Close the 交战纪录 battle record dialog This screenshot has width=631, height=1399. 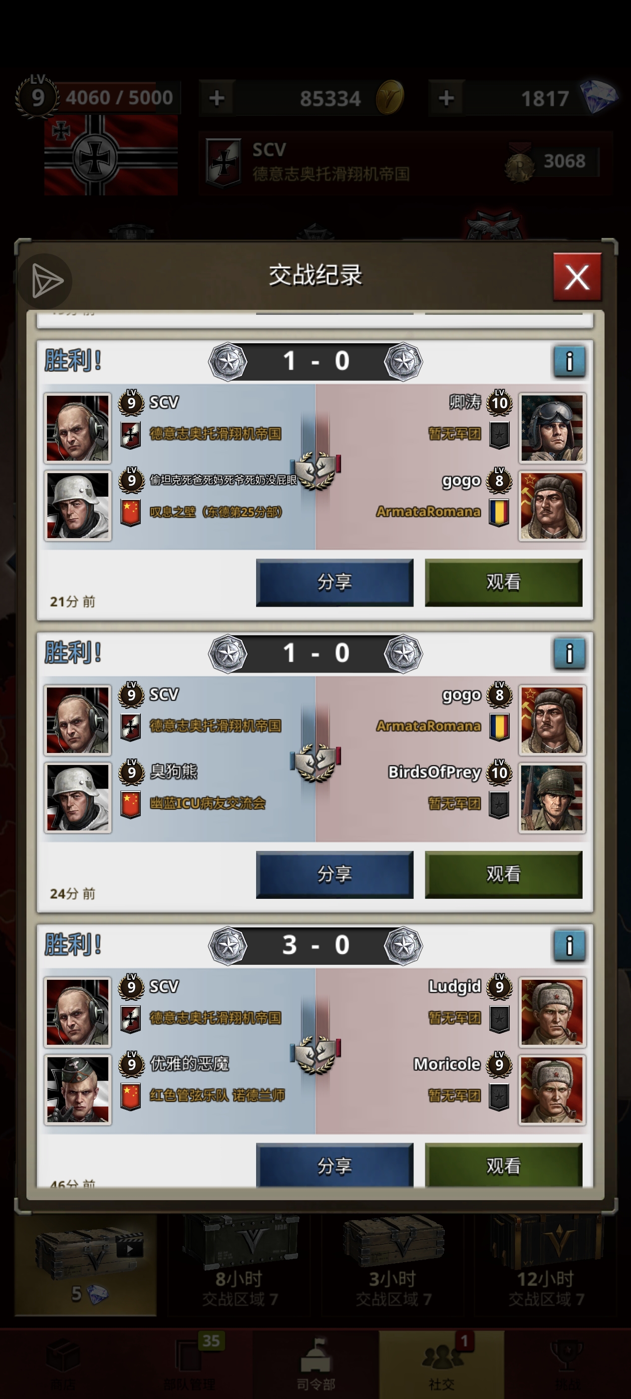pos(577,277)
